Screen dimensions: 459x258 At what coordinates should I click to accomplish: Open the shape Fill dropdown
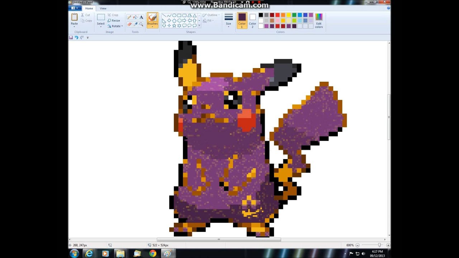coord(208,21)
